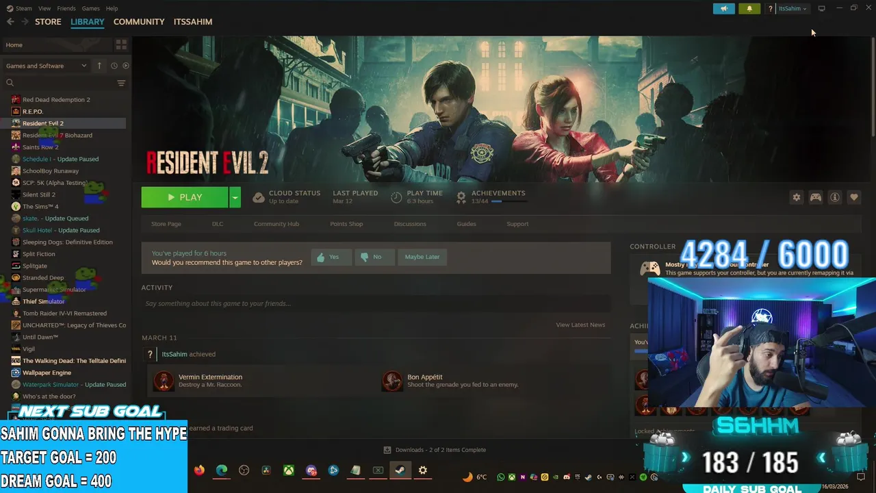Click the achievements progress bar
Viewport: 876px width, 493px height.
coord(509,201)
